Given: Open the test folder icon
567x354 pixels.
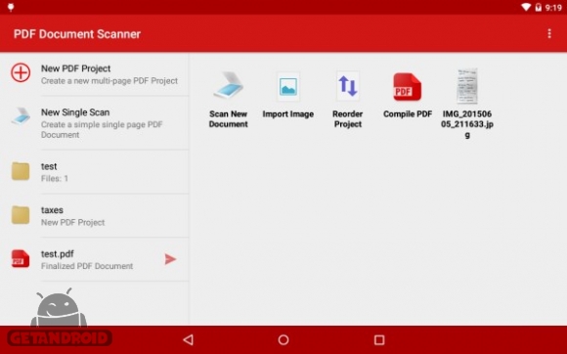Looking at the screenshot, I should [x=21, y=171].
